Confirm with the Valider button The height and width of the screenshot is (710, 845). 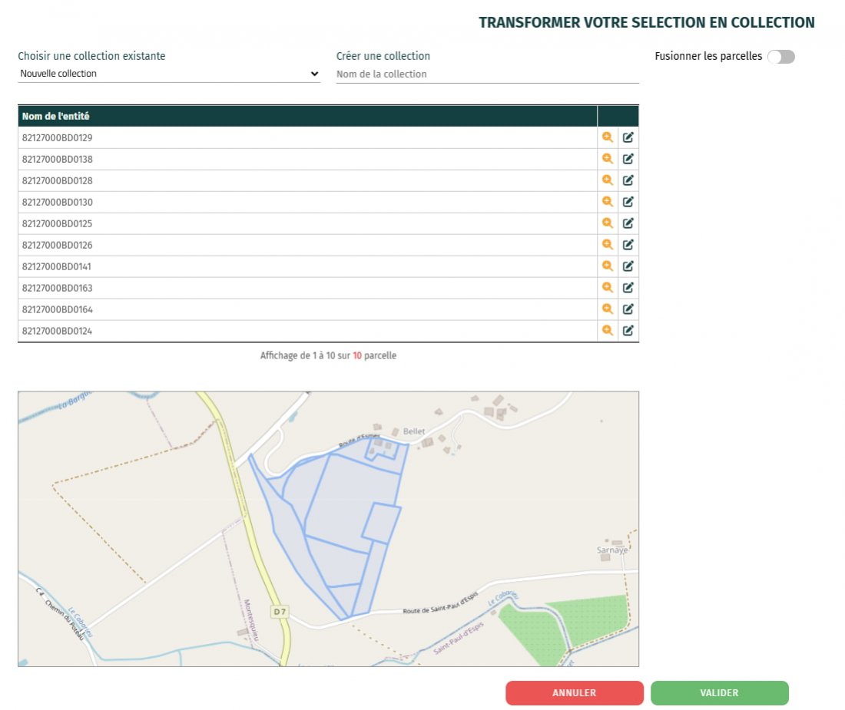[719, 693]
